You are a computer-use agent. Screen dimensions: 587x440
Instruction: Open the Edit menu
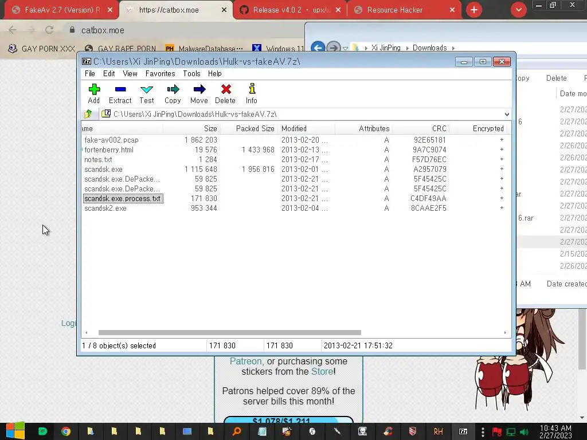(x=109, y=74)
